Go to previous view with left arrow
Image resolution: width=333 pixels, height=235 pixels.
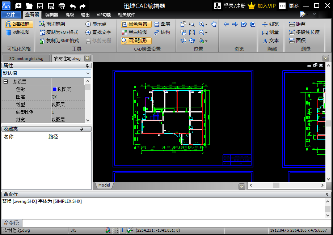click(226, 24)
